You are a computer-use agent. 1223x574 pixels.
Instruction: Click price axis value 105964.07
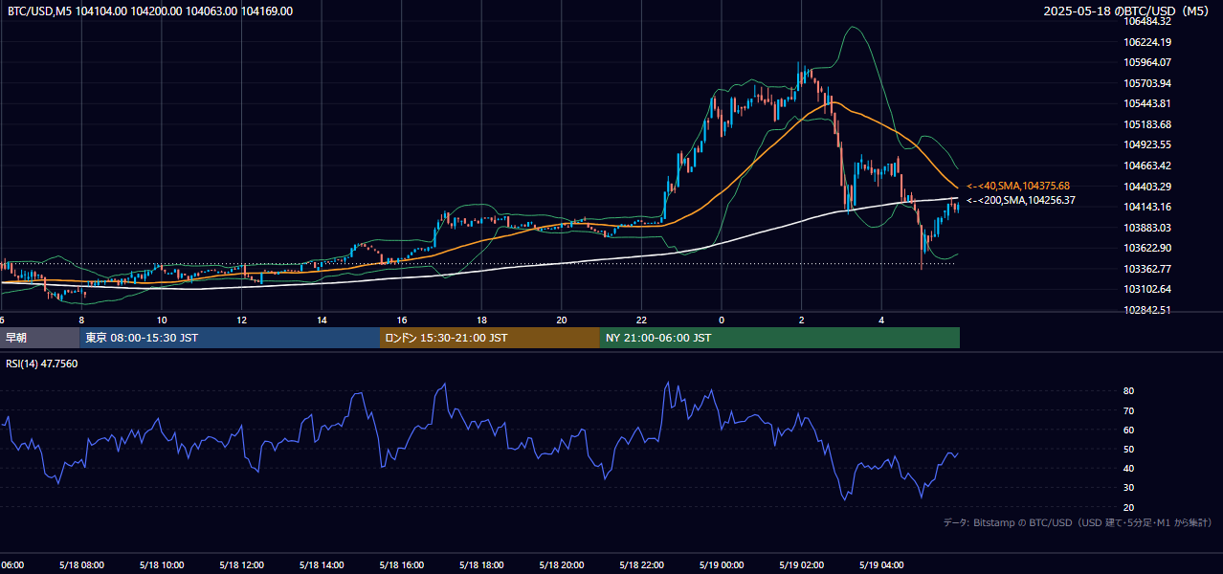pyautogui.click(x=1148, y=62)
